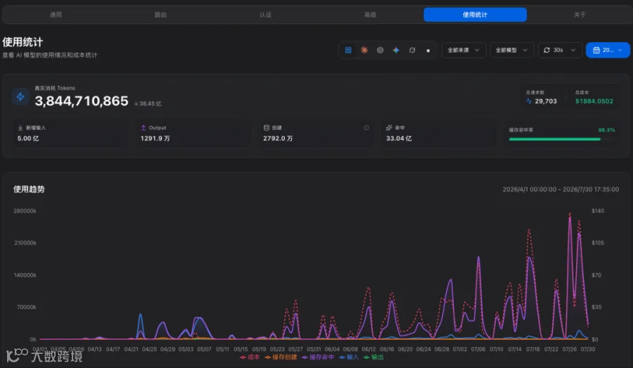633x368 pixels.
Task: Filter by the Gemini sparkle icon
Action: pyautogui.click(x=396, y=50)
